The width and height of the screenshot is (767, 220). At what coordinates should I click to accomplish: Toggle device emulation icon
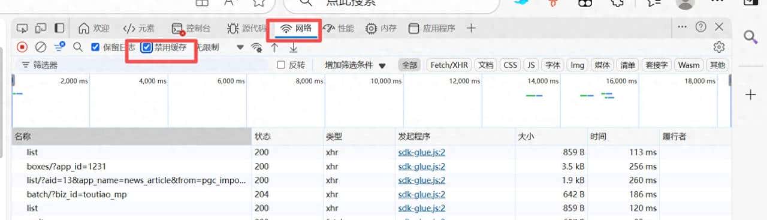pos(41,28)
